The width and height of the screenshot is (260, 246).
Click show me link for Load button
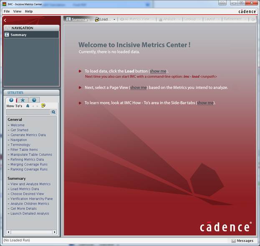(158, 71)
